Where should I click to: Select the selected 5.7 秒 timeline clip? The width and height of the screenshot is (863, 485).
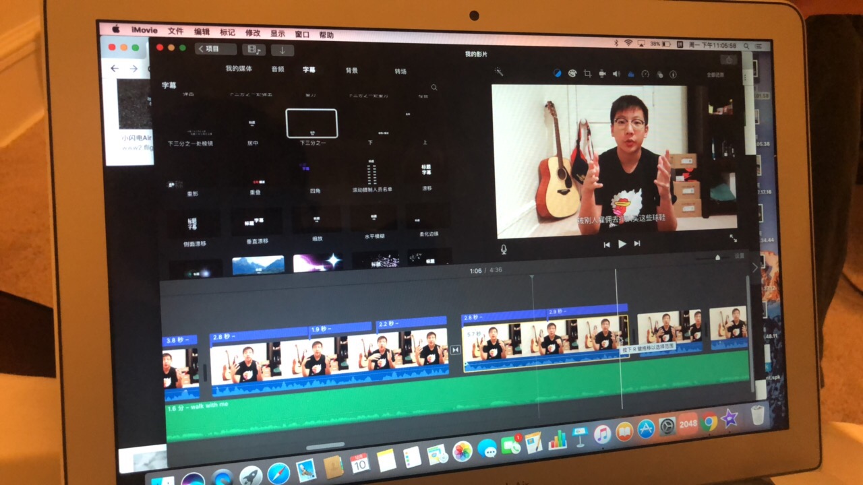coord(545,344)
